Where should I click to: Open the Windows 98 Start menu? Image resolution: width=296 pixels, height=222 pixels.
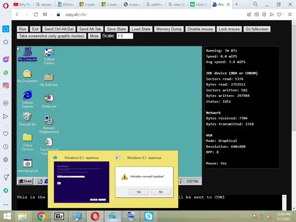(x=25, y=181)
